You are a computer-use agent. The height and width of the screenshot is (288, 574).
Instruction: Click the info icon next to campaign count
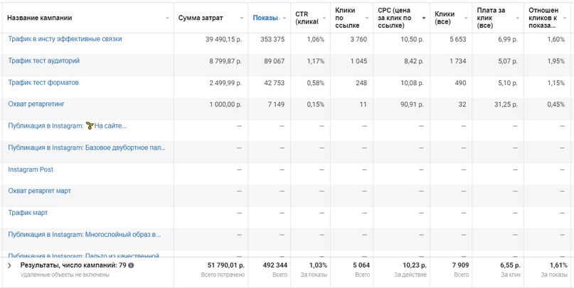click(x=131, y=265)
